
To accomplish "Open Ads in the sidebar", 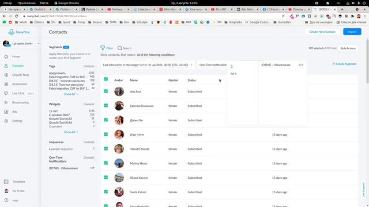I will [14, 112].
